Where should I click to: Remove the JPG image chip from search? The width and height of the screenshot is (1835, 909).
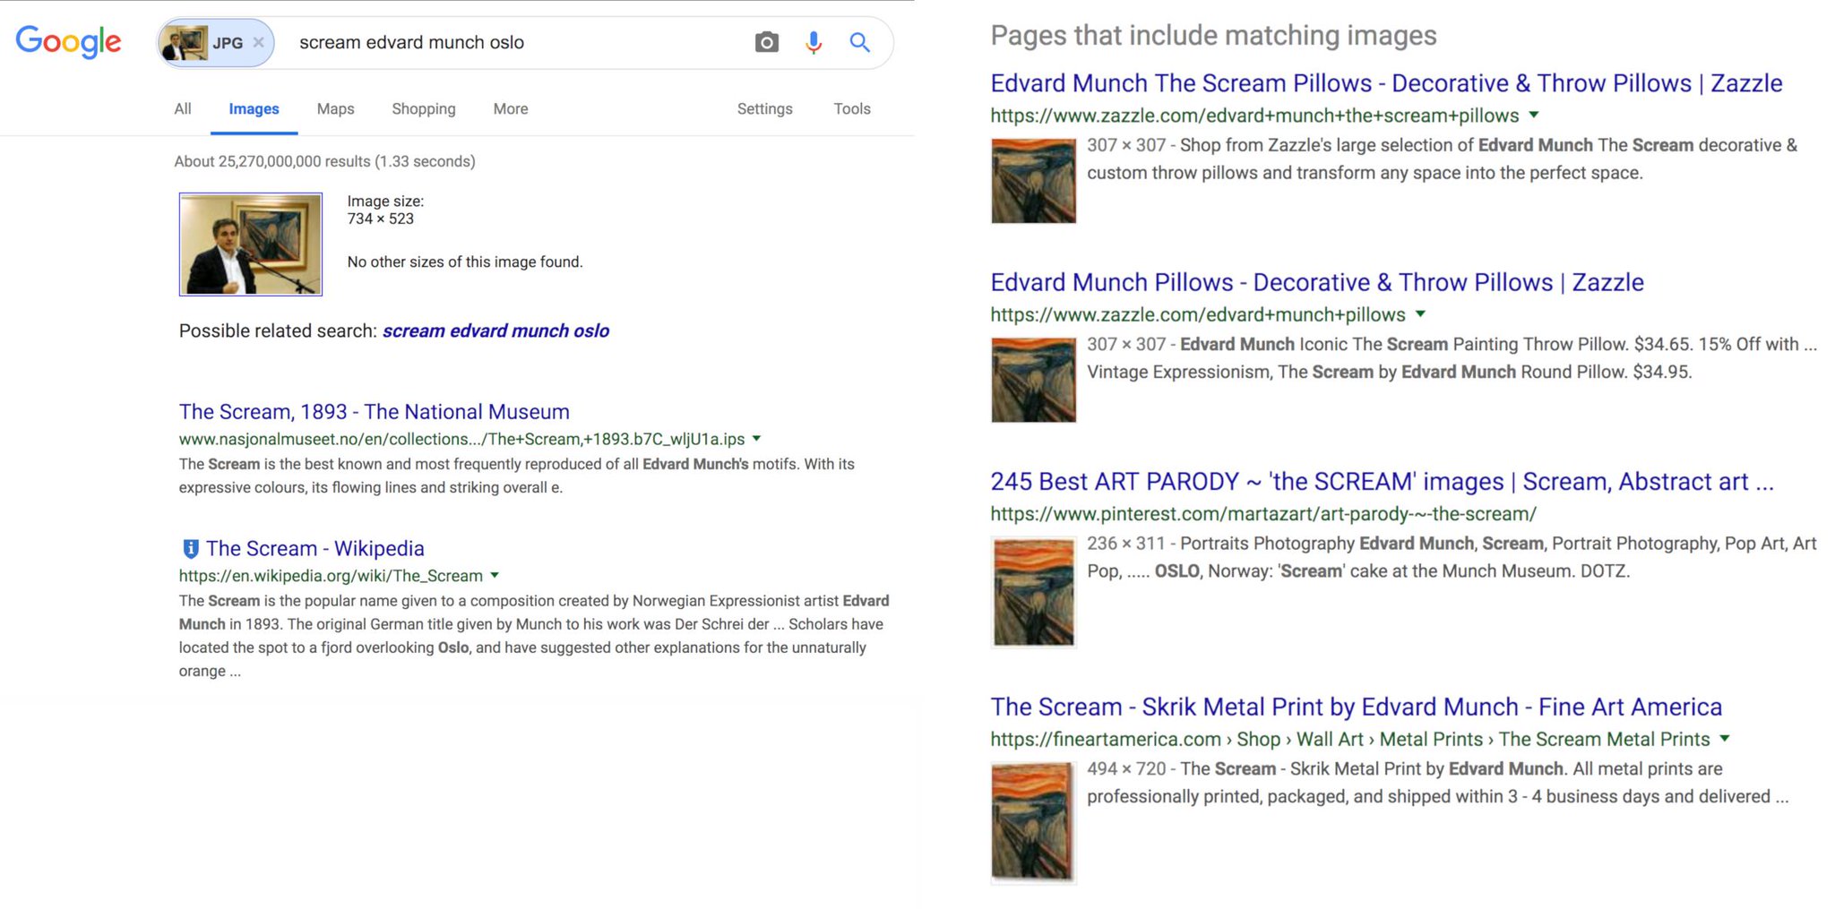point(258,42)
